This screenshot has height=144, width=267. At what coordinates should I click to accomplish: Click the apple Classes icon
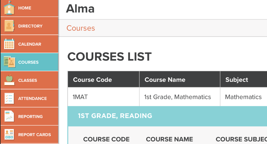click(9, 80)
